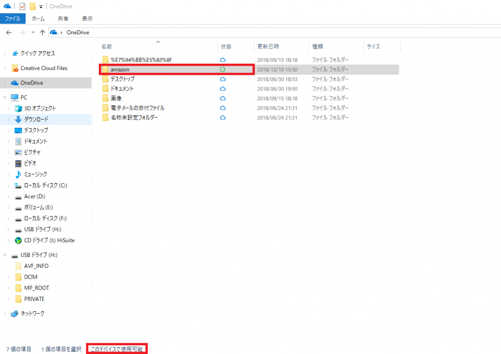Click the OneDrive cloud icon in title bar
This screenshot has width=501, height=354.
[x=7, y=6]
